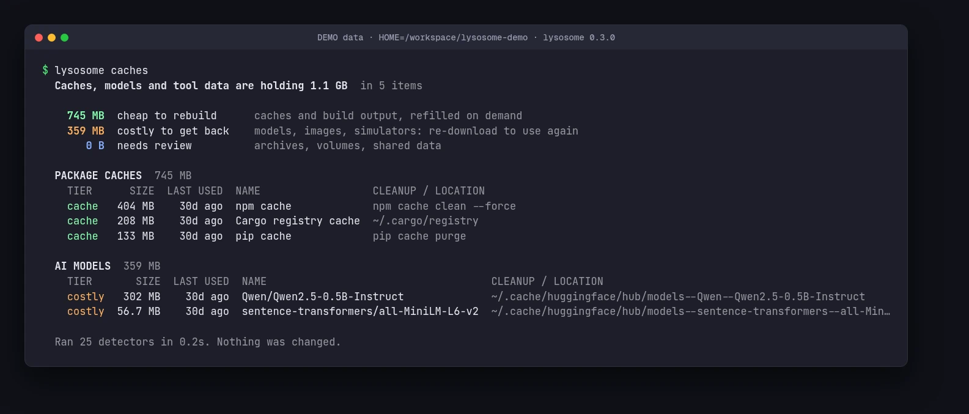
Task: Select the 'cheap to rebuild' label
Action: 167,116
